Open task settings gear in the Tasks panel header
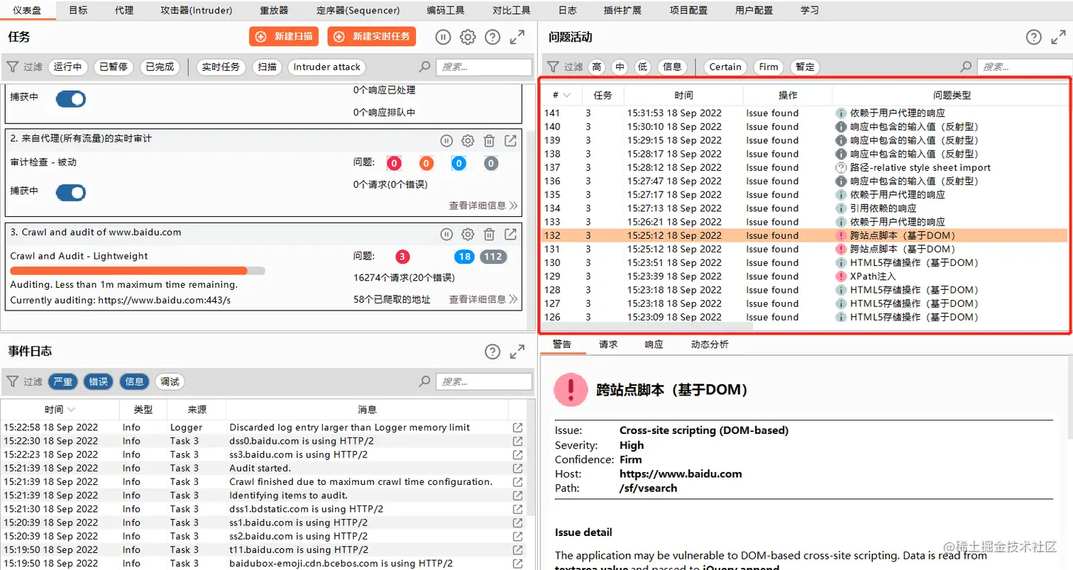 (x=468, y=37)
